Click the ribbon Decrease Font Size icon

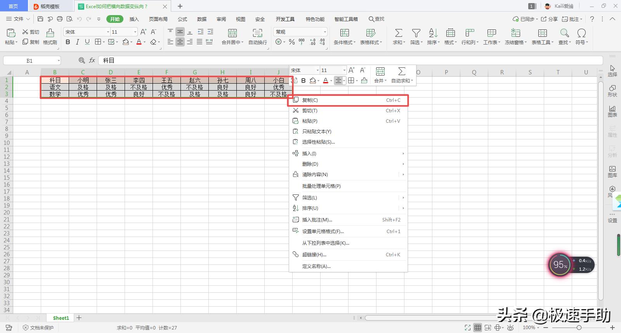coord(154,32)
